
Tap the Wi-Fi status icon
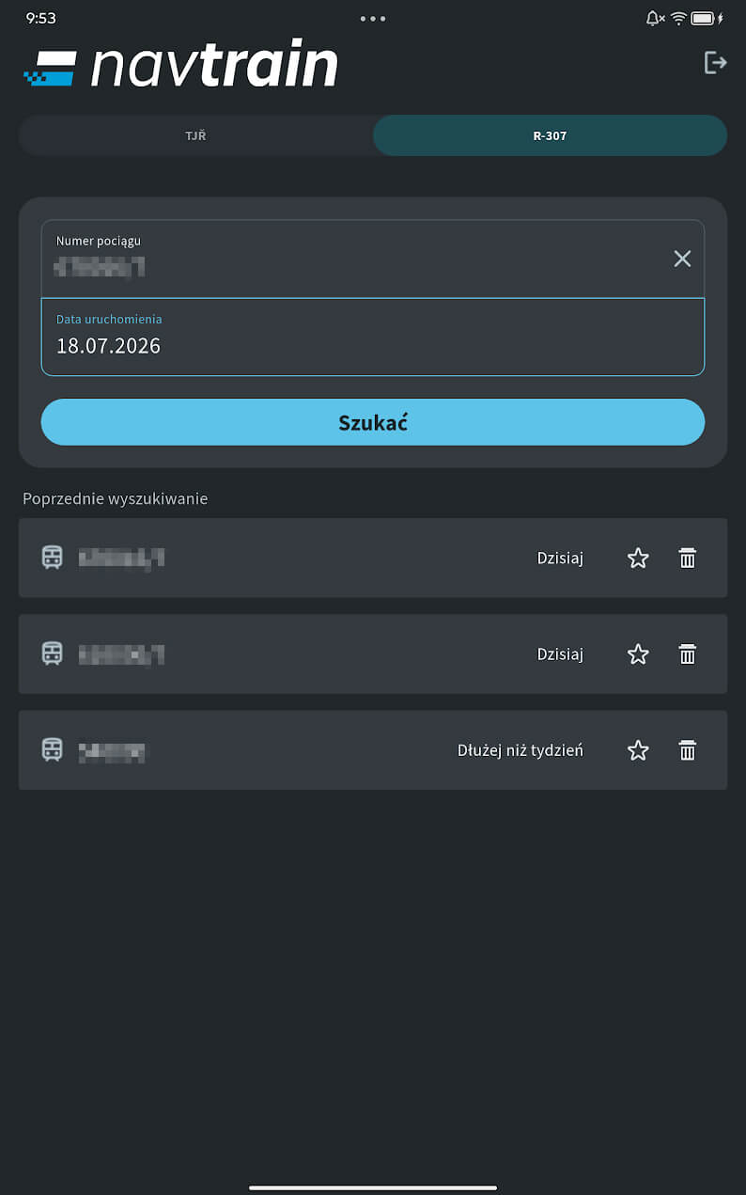pyautogui.click(x=678, y=18)
